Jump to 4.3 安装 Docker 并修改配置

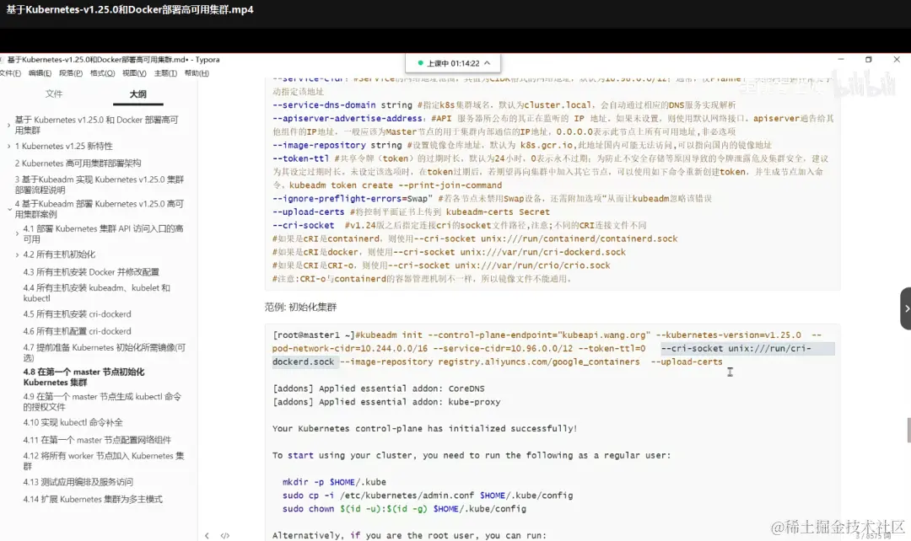tap(91, 271)
